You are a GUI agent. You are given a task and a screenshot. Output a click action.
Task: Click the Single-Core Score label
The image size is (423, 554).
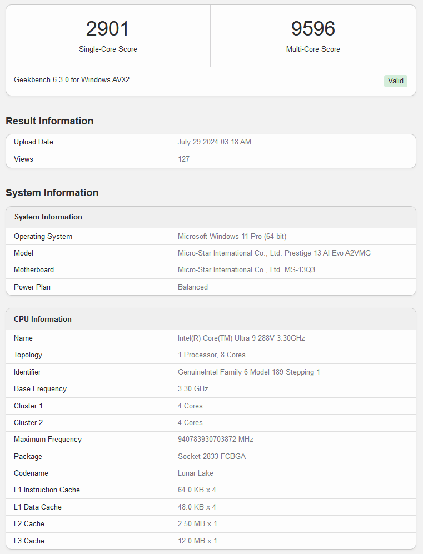pyautogui.click(x=108, y=49)
